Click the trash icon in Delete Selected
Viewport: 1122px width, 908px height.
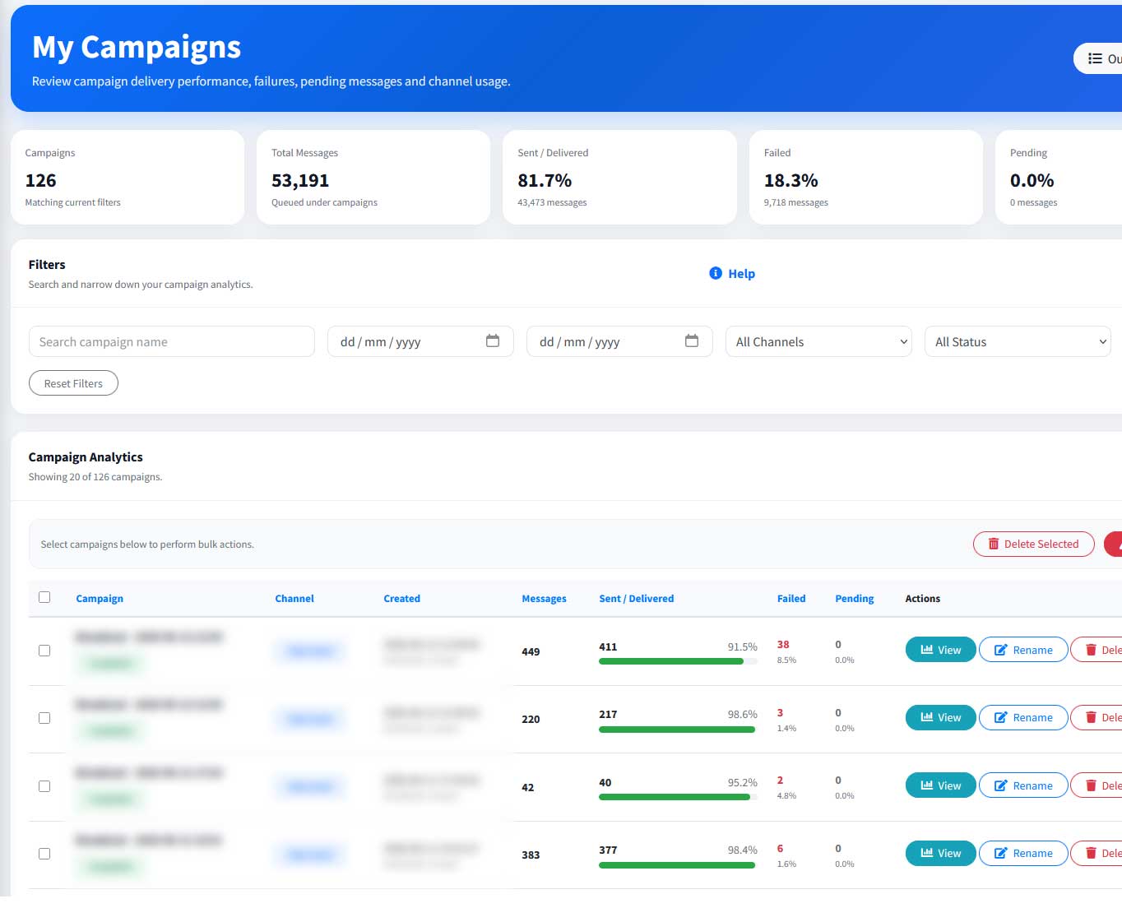(x=994, y=544)
